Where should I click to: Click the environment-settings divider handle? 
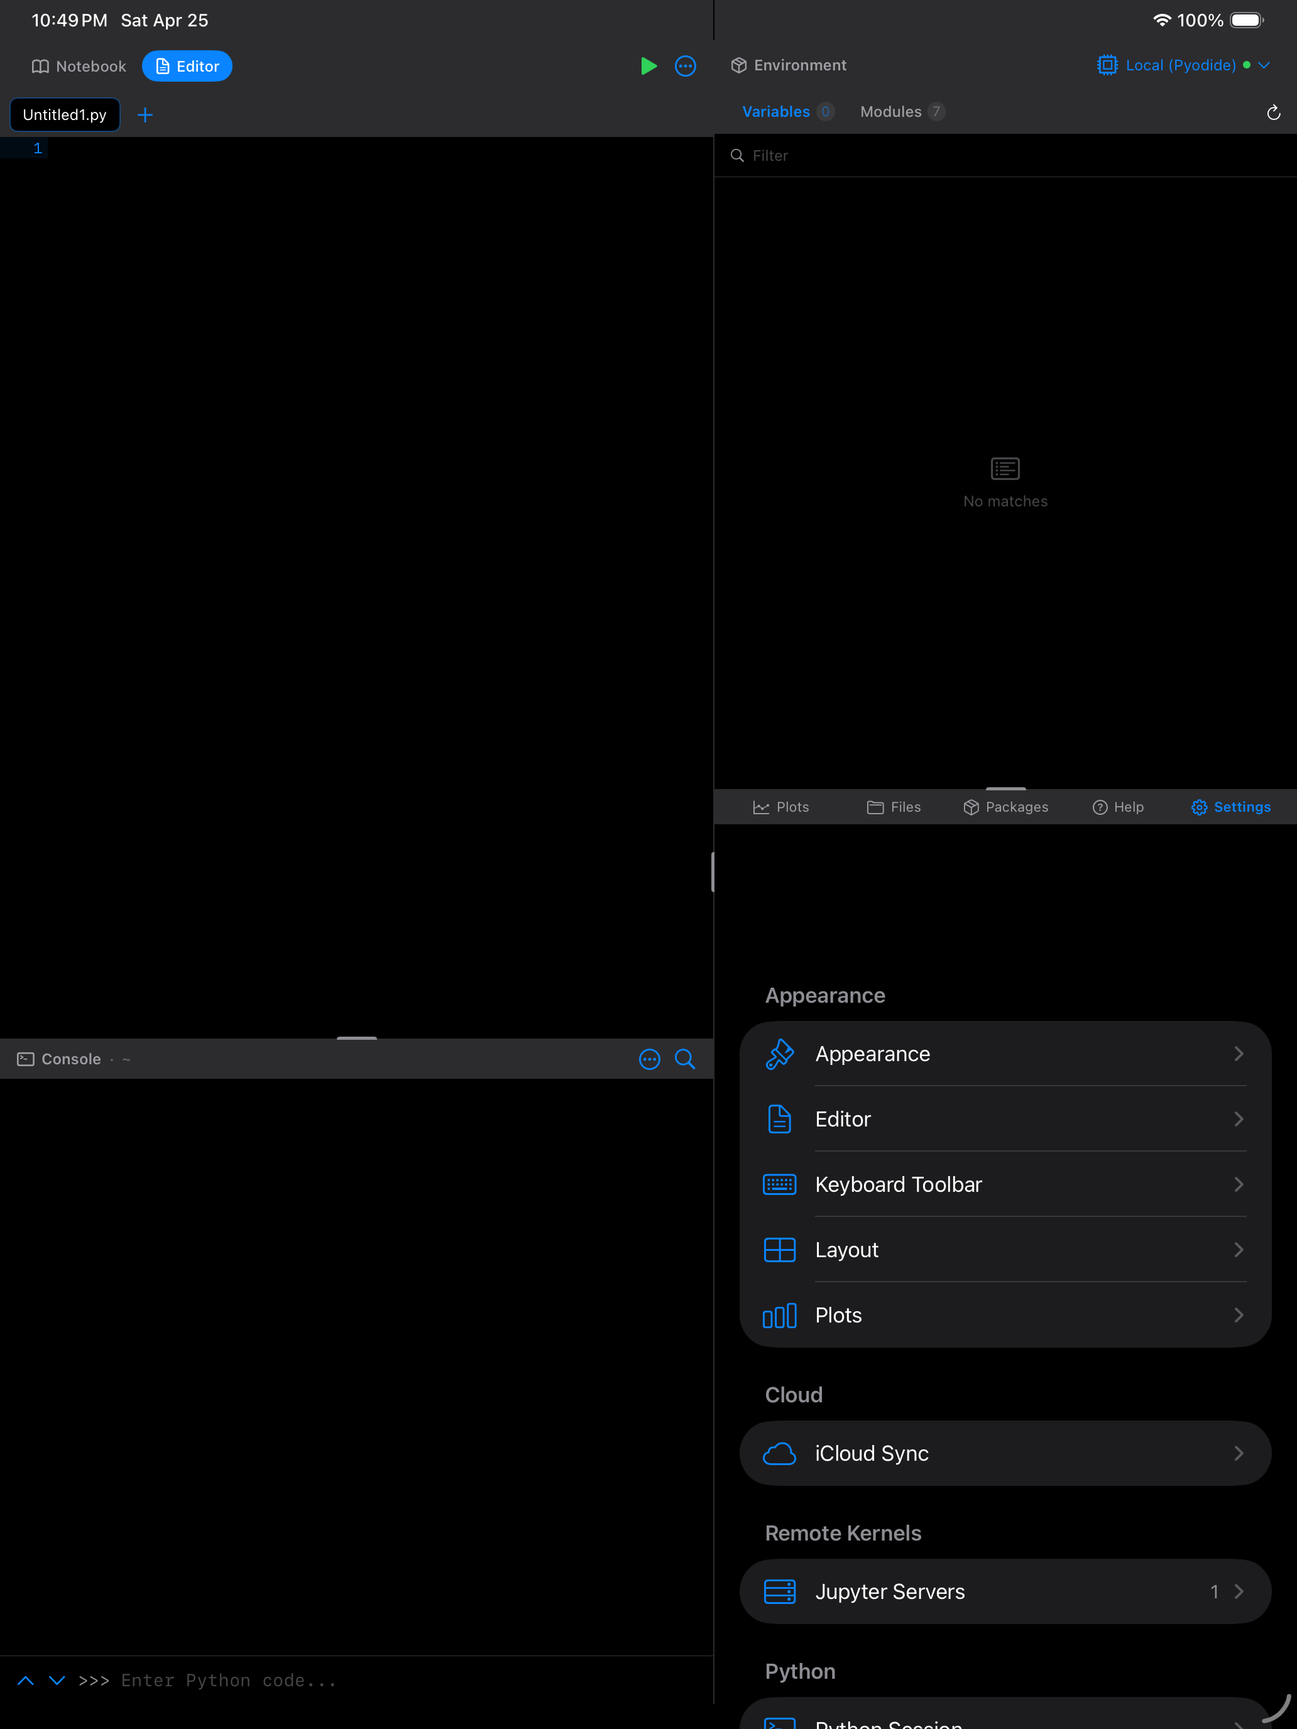pyautogui.click(x=1005, y=788)
